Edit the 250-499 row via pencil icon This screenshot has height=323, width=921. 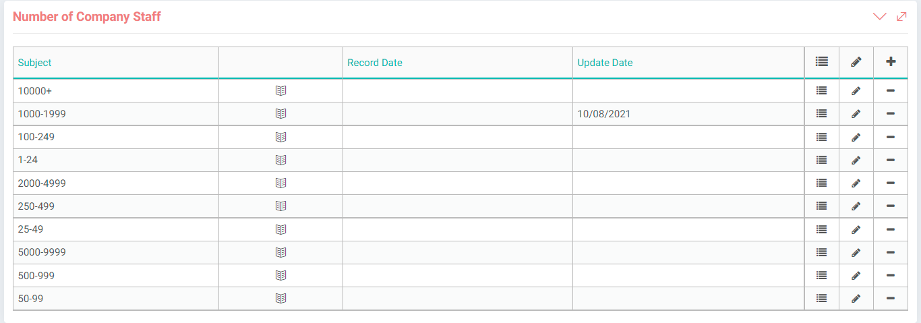coord(856,206)
